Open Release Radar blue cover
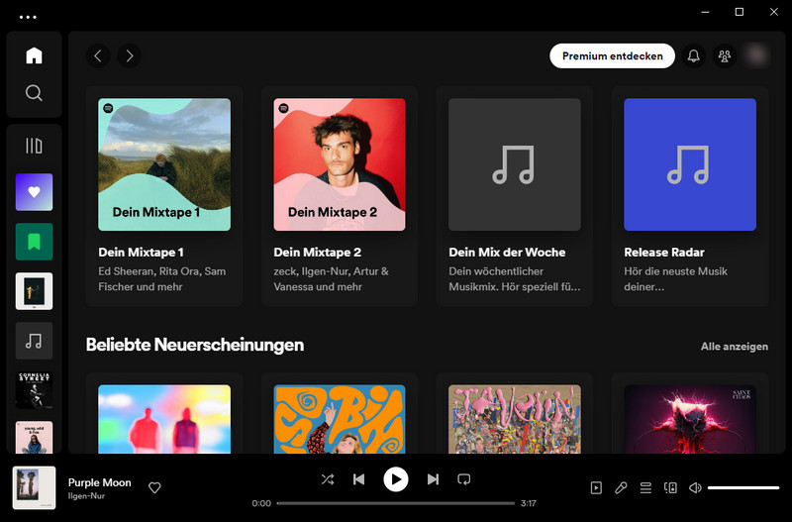Viewport: 792px width, 522px height. coord(690,164)
